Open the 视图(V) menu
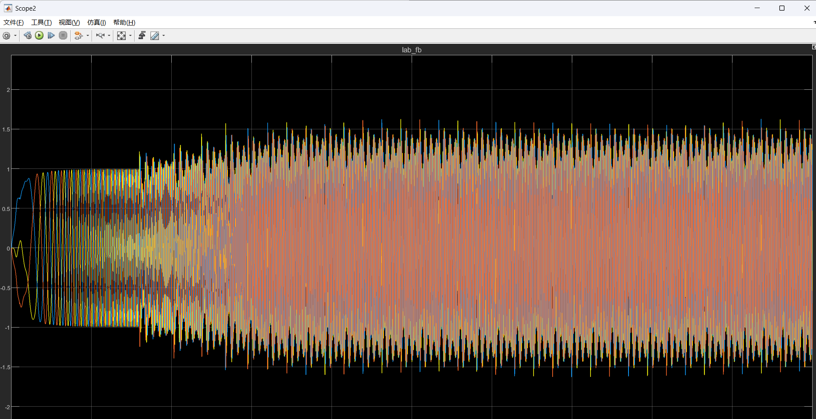Viewport: 816px width, 419px height. pos(69,23)
